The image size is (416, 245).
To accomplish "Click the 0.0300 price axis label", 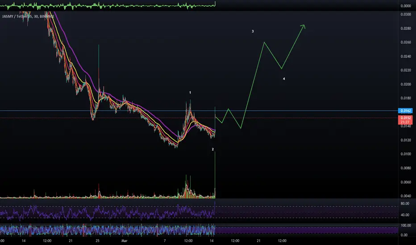I will pos(406,14).
